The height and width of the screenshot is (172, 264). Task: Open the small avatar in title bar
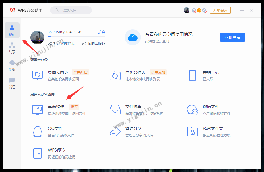[x=187, y=10]
